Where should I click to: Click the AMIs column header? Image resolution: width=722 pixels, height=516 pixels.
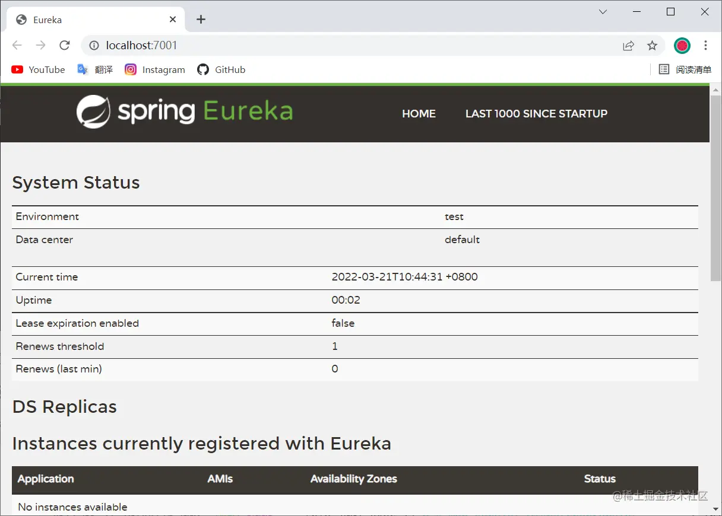(220, 479)
